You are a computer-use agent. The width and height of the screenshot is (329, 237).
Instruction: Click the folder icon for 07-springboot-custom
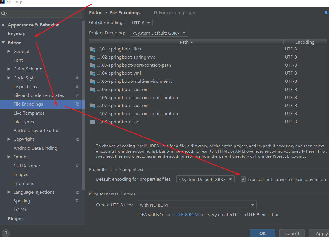pos(93,106)
